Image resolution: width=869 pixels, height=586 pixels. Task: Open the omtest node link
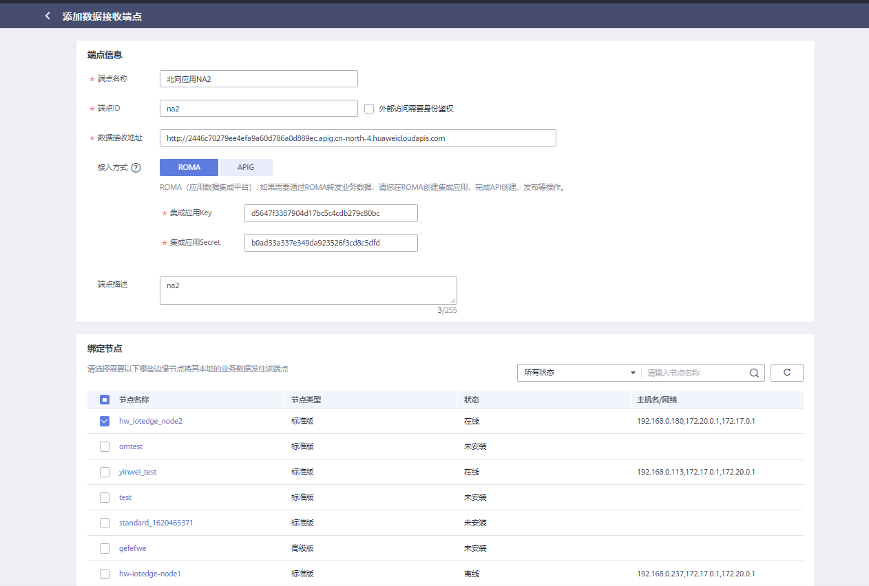pos(131,446)
